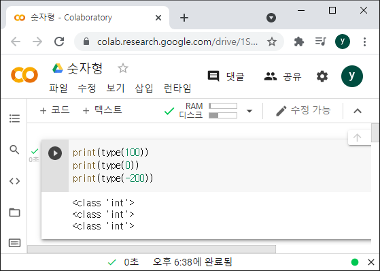Open the Chrome extensions puzzle icon
This screenshot has height=271, width=380.
click(299, 42)
